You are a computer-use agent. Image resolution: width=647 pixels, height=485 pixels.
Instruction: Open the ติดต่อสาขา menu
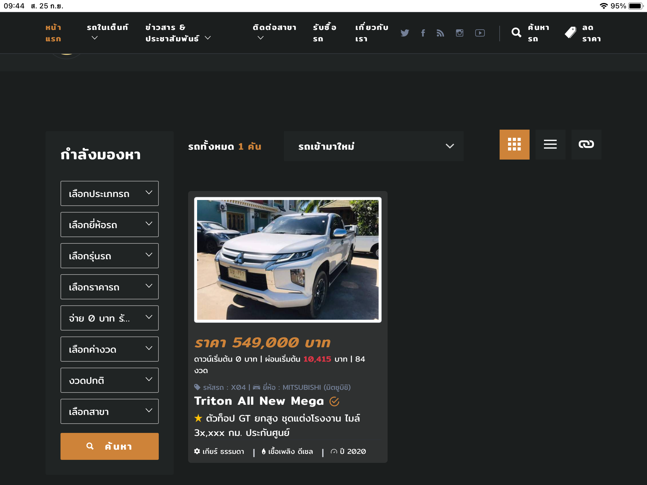pyautogui.click(x=274, y=32)
